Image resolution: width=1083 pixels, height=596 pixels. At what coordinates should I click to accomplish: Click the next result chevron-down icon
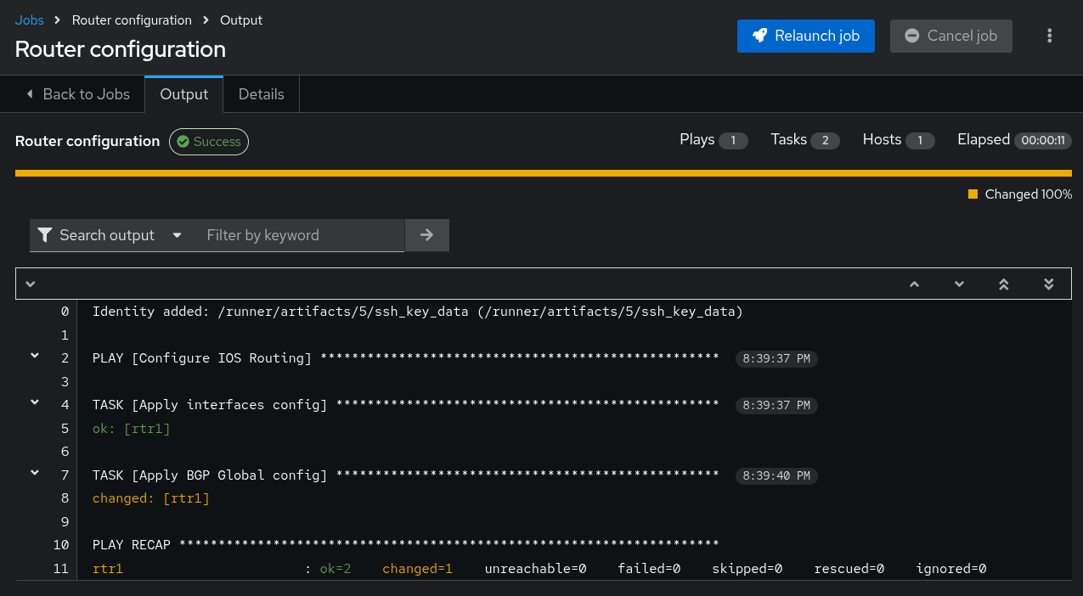(960, 284)
